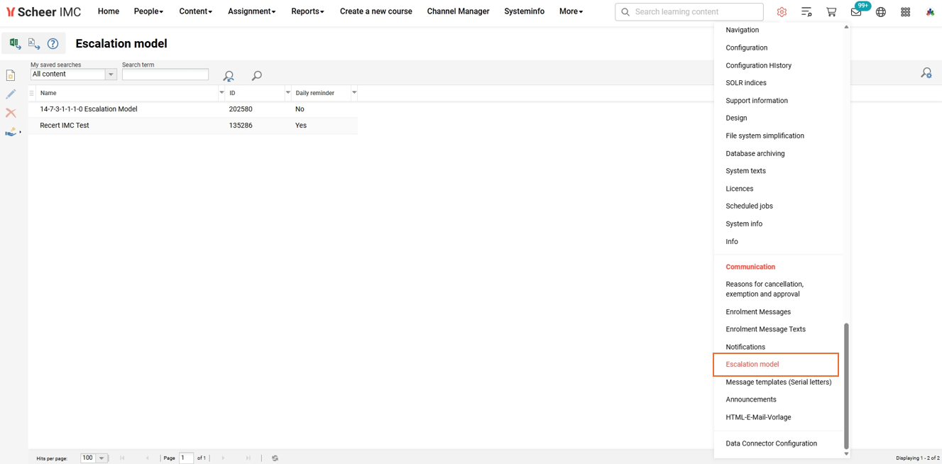Click the Search term input field

(x=165, y=74)
